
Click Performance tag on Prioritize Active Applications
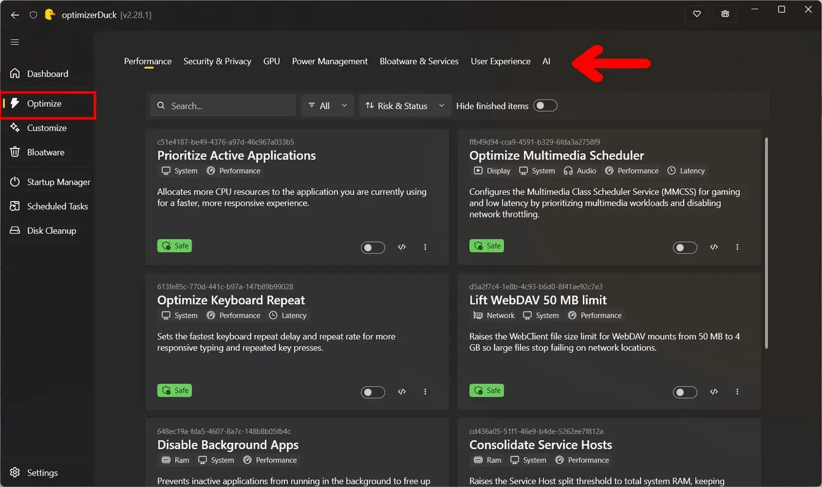pyautogui.click(x=233, y=171)
